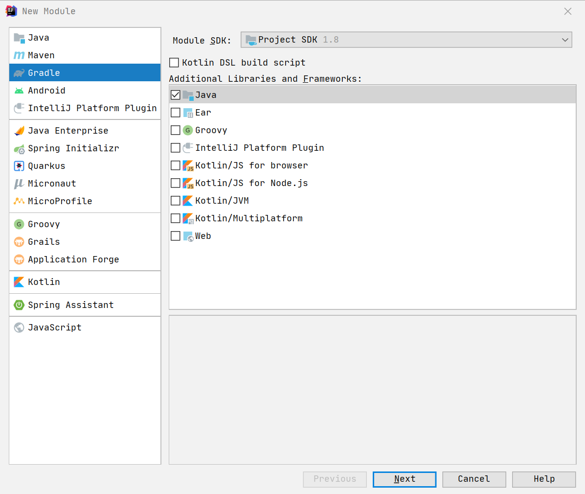Uncheck the Java framework checkbox
This screenshot has height=494, width=585.
point(176,95)
